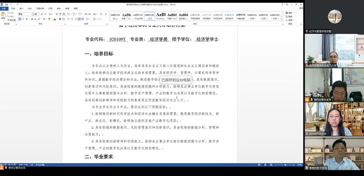The width and height of the screenshot is (364, 176).
Task: Toggle Bold formatting
Action: coord(20,19)
